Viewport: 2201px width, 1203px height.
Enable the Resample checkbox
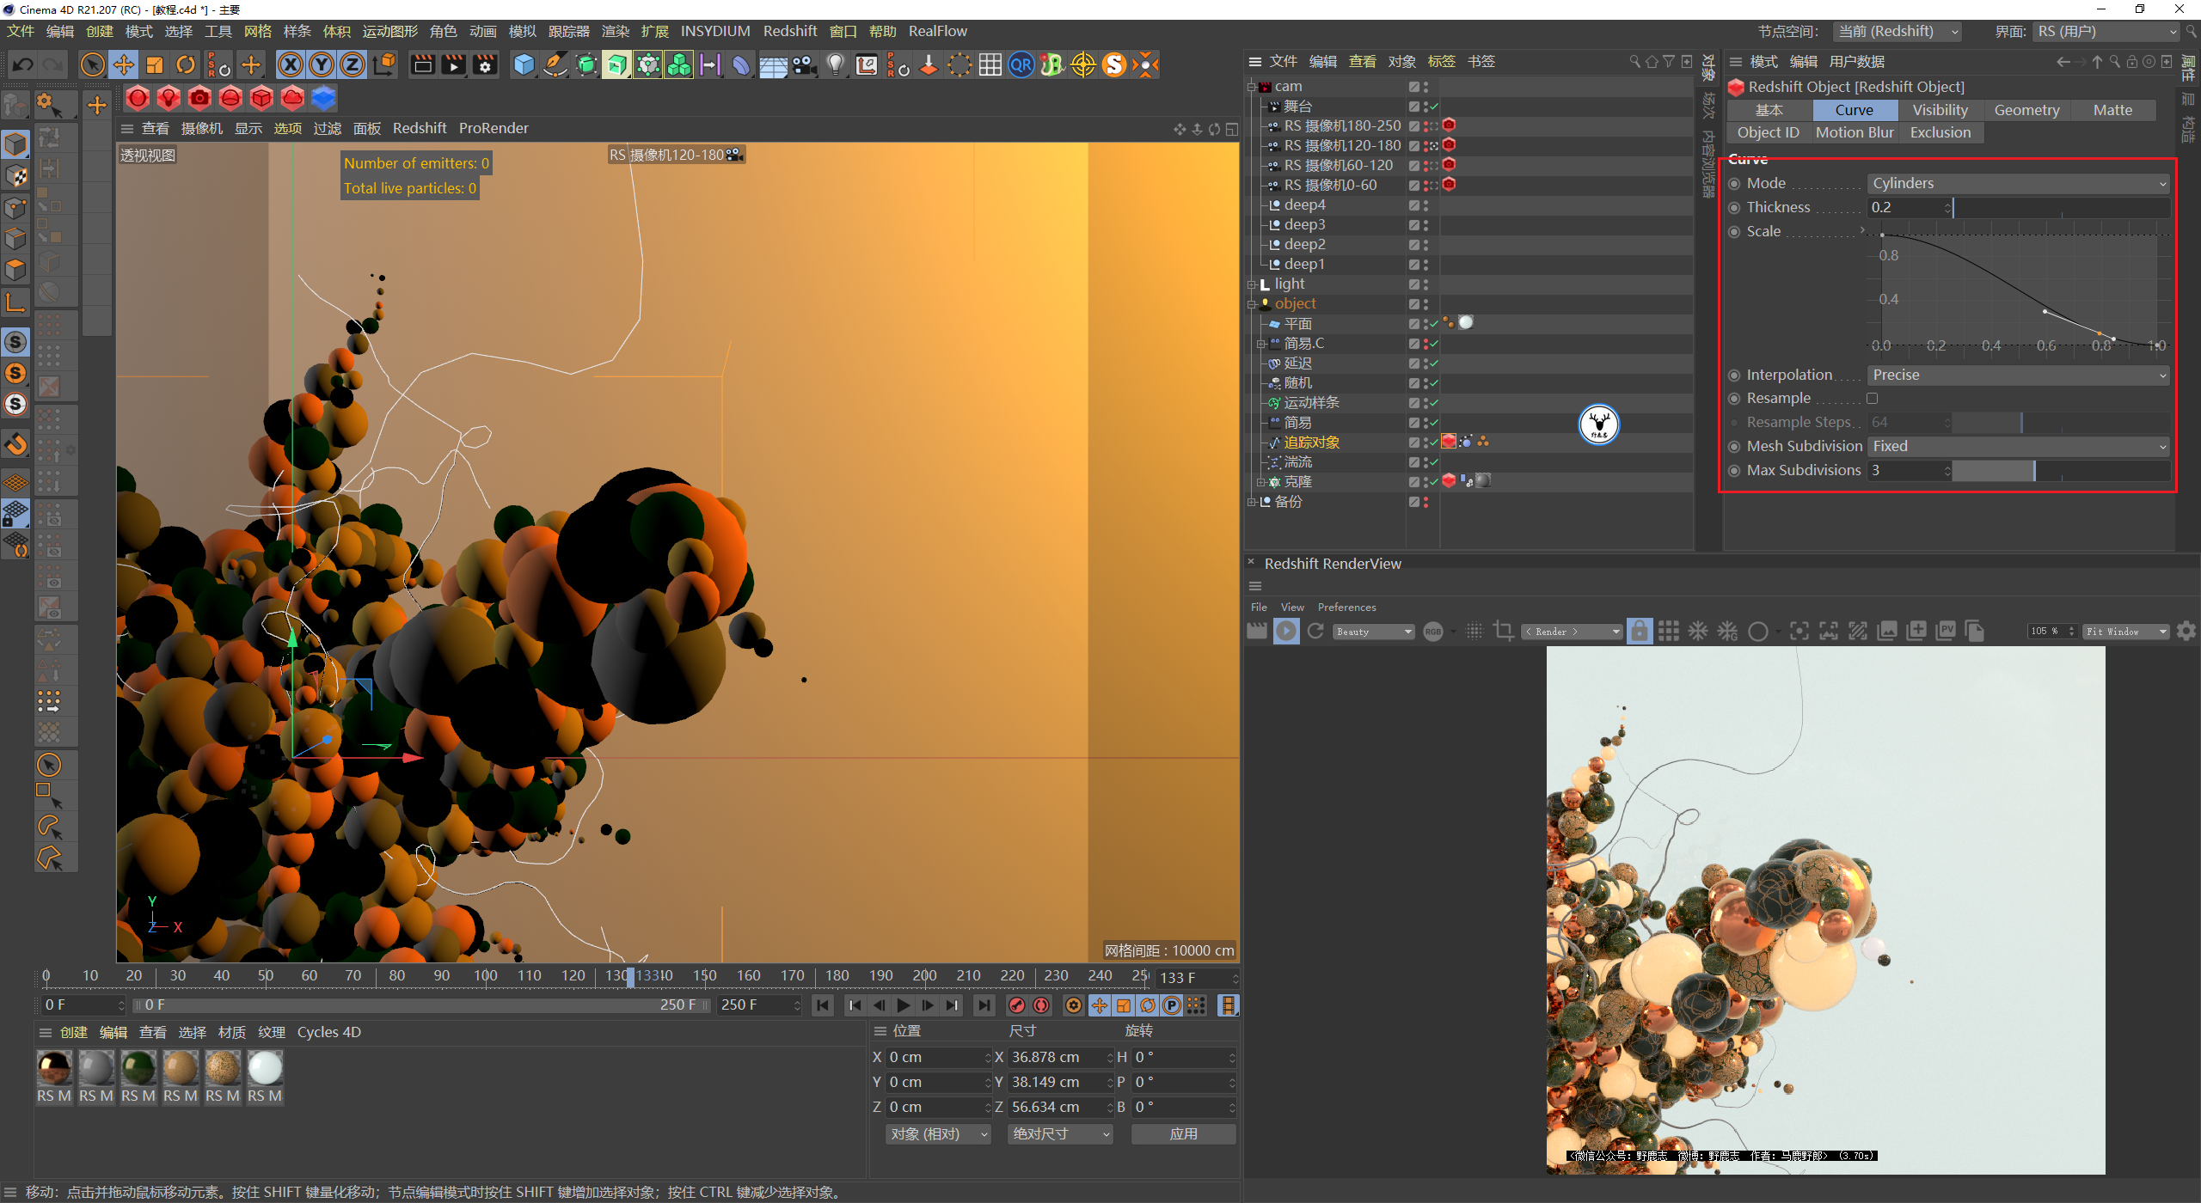pos(1873,399)
